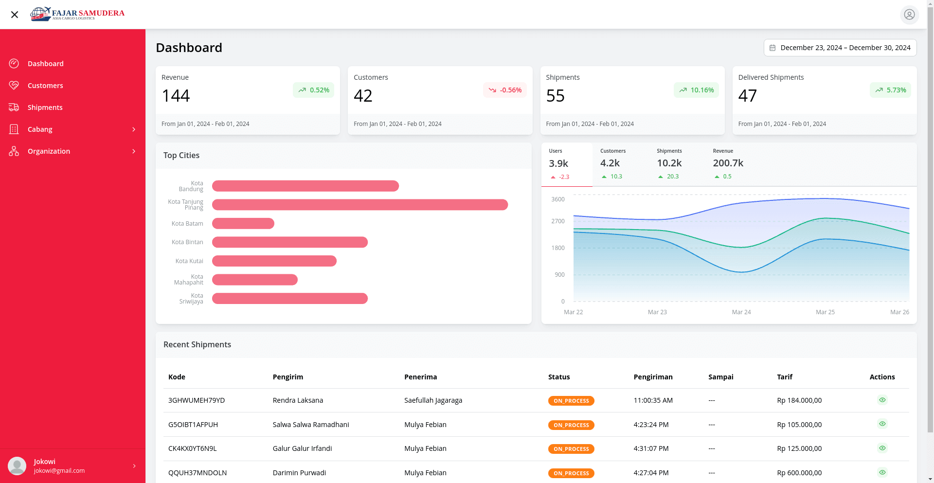Screen dimensions: 934x483
Task: Click the green up triangle beside 0.5
Action: pos(717,177)
